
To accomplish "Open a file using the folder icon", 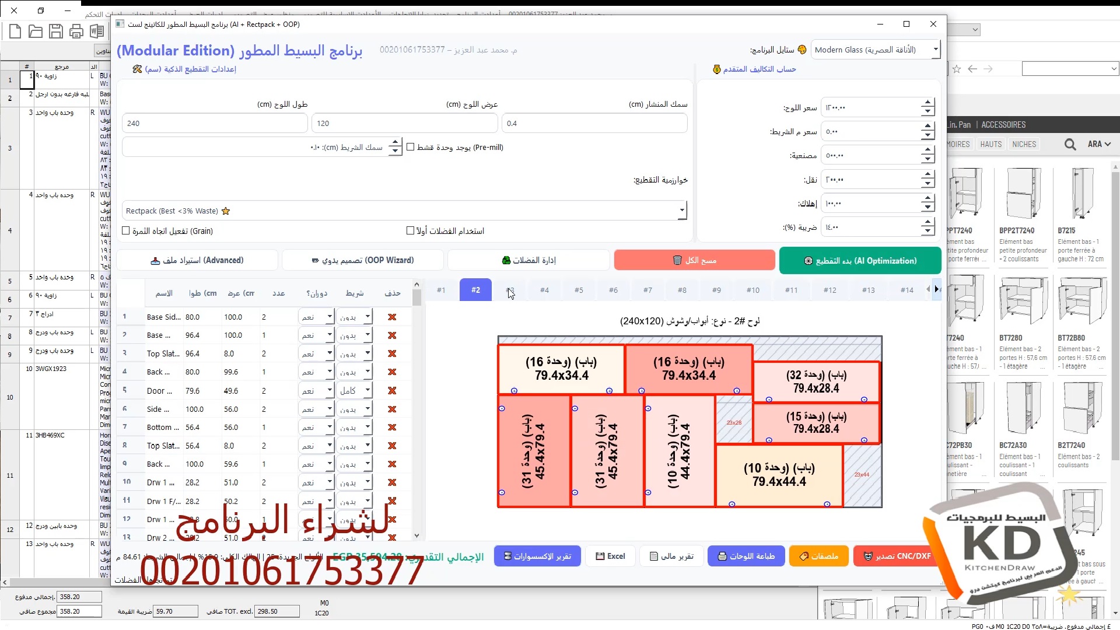I will click(x=36, y=32).
